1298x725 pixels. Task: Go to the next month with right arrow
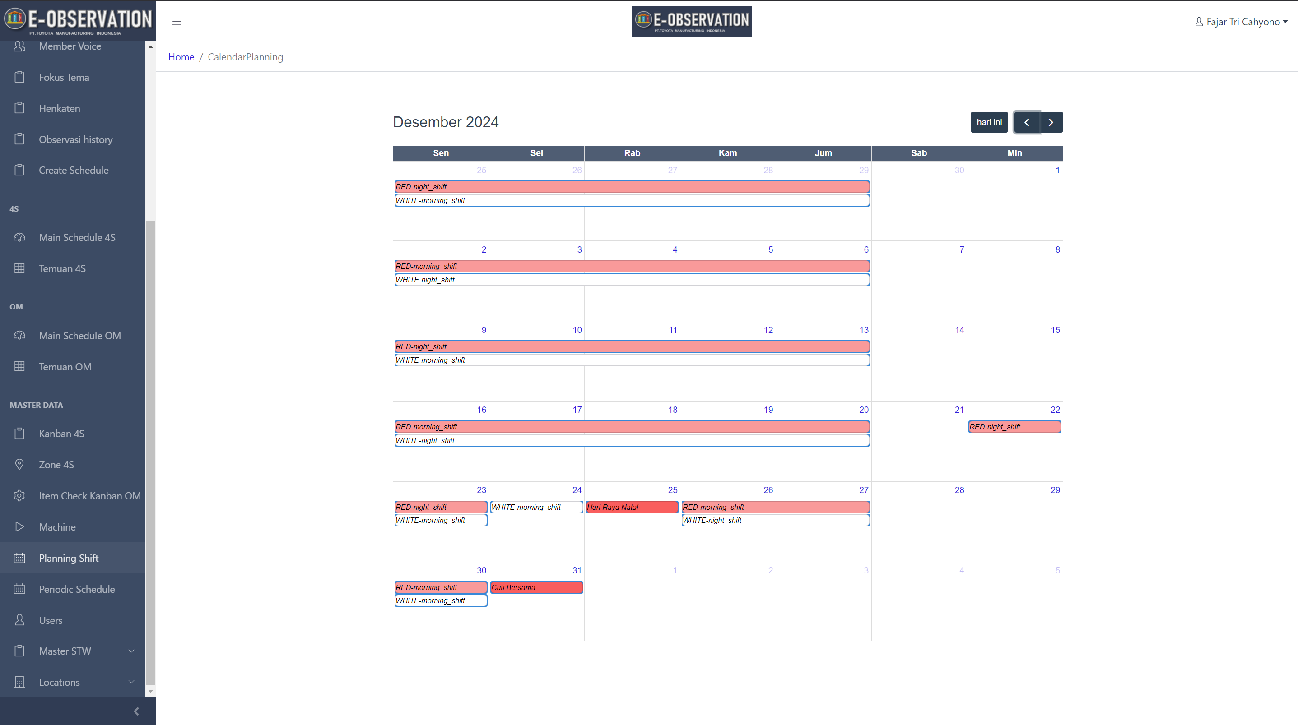click(x=1051, y=122)
